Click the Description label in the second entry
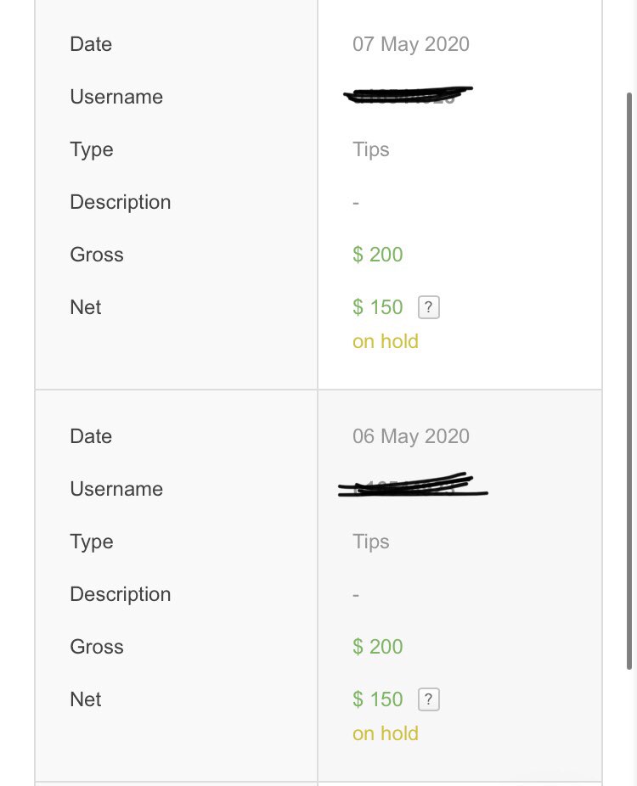The width and height of the screenshot is (637, 786). [x=121, y=594]
